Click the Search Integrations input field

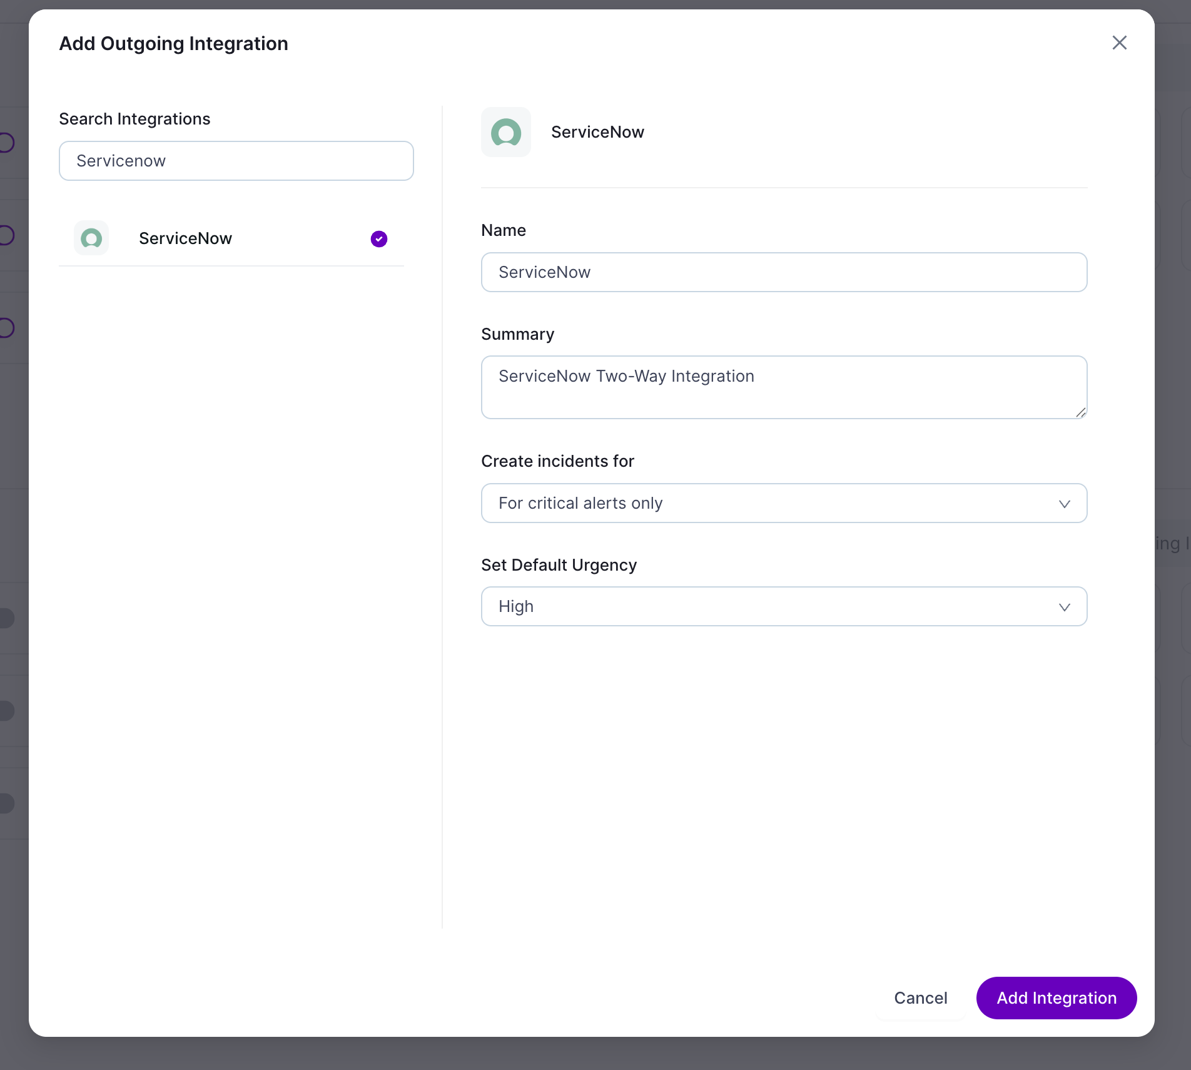tap(236, 161)
